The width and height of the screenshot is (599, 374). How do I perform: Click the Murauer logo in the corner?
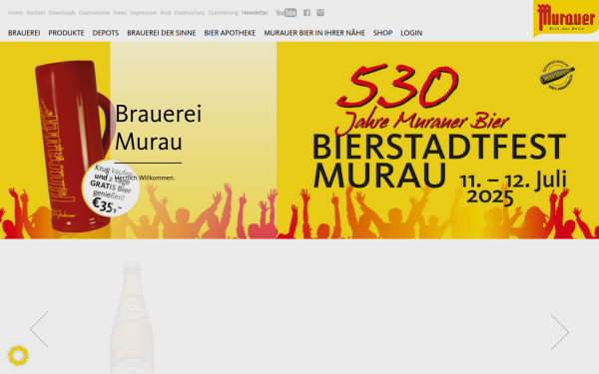(566, 18)
